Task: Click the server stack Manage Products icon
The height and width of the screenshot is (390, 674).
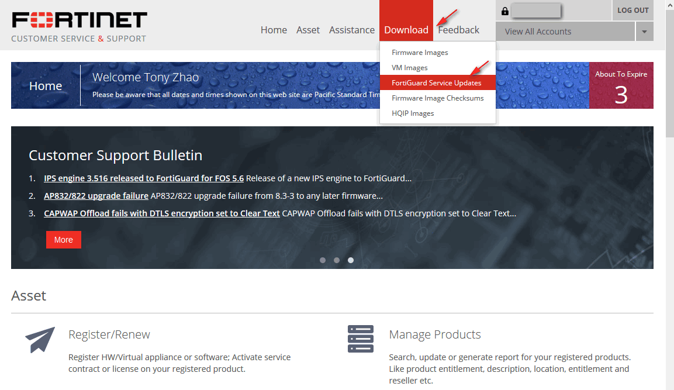Action: tap(360, 339)
